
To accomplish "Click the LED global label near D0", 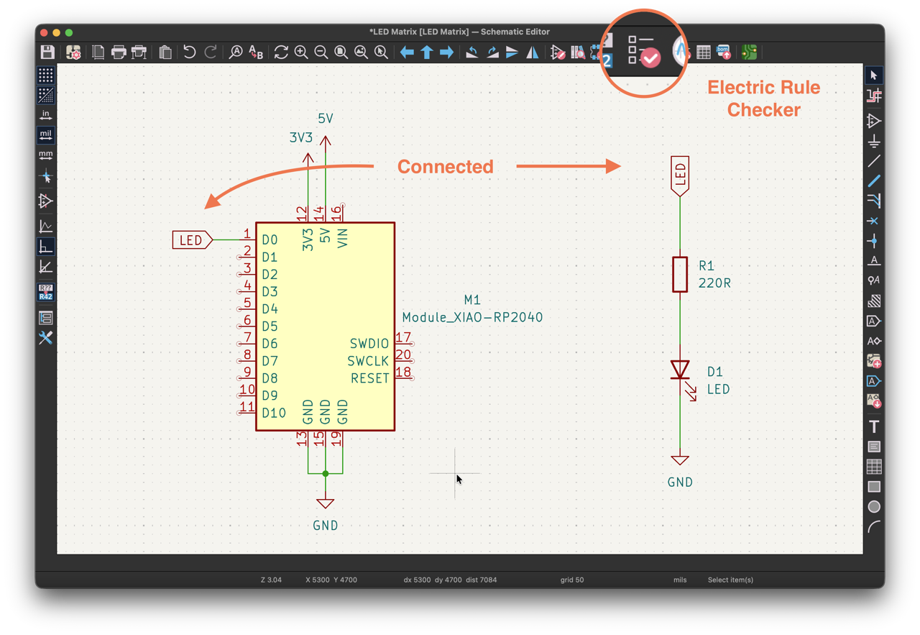I will [x=193, y=240].
